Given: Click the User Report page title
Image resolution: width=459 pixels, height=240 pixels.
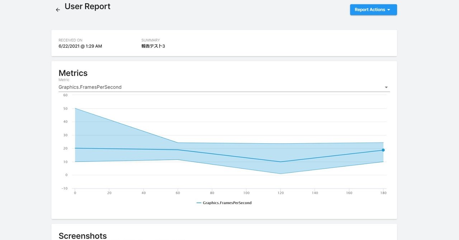Looking at the screenshot, I should tap(87, 6).
